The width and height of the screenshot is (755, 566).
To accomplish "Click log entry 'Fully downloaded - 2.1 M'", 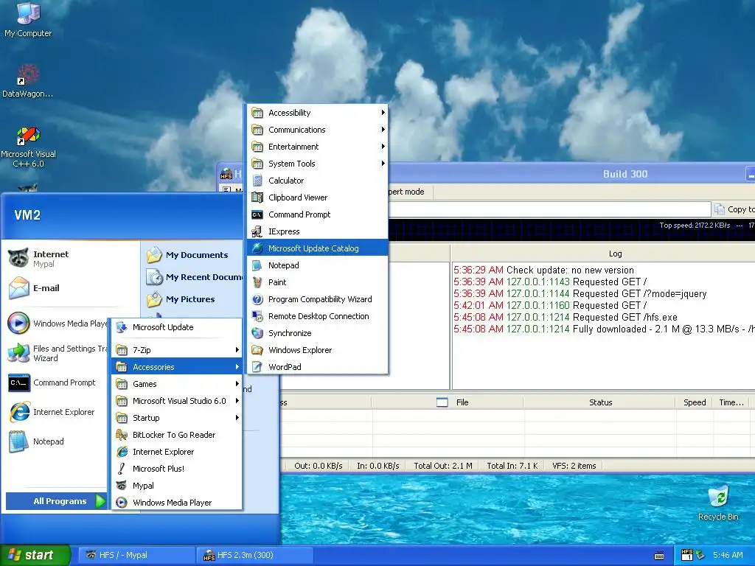I will coord(604,329).
